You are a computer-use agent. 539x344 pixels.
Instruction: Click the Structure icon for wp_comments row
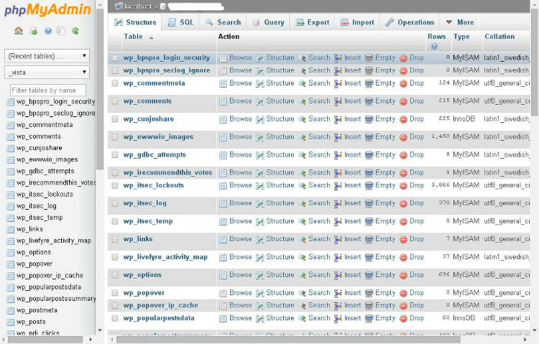tap(260, 101)
